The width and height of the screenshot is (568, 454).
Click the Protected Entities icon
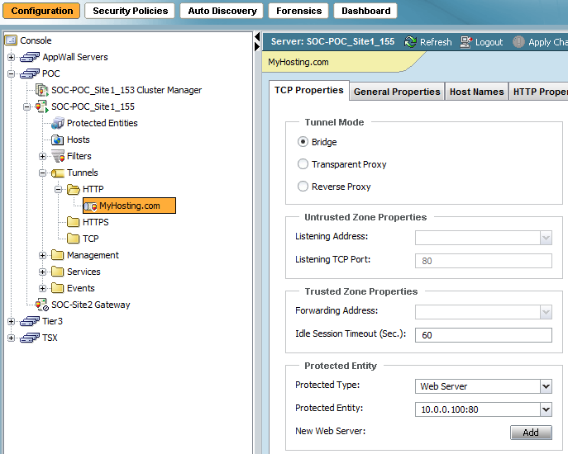[x=58, y=123]
